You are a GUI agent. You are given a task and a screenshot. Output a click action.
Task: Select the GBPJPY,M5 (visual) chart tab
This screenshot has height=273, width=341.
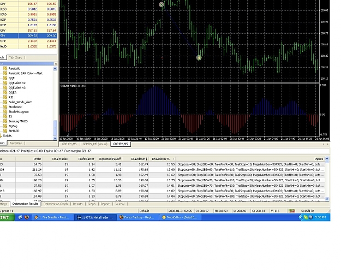[95, 144]
